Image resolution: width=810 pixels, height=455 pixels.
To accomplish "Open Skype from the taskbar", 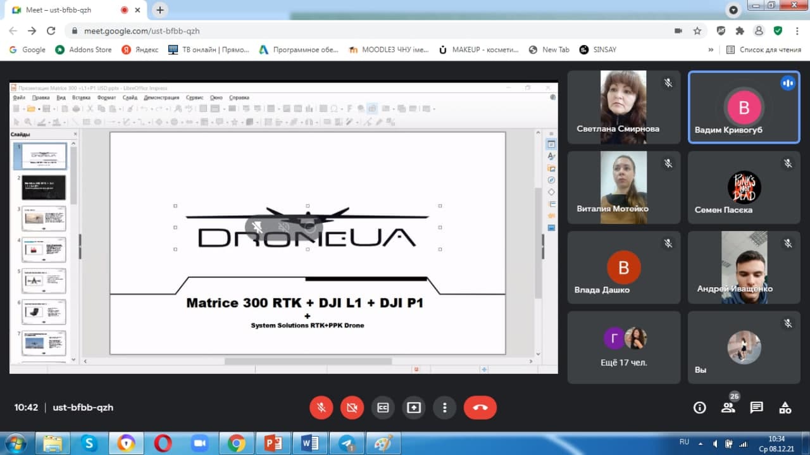I will (x=89, y=443).
